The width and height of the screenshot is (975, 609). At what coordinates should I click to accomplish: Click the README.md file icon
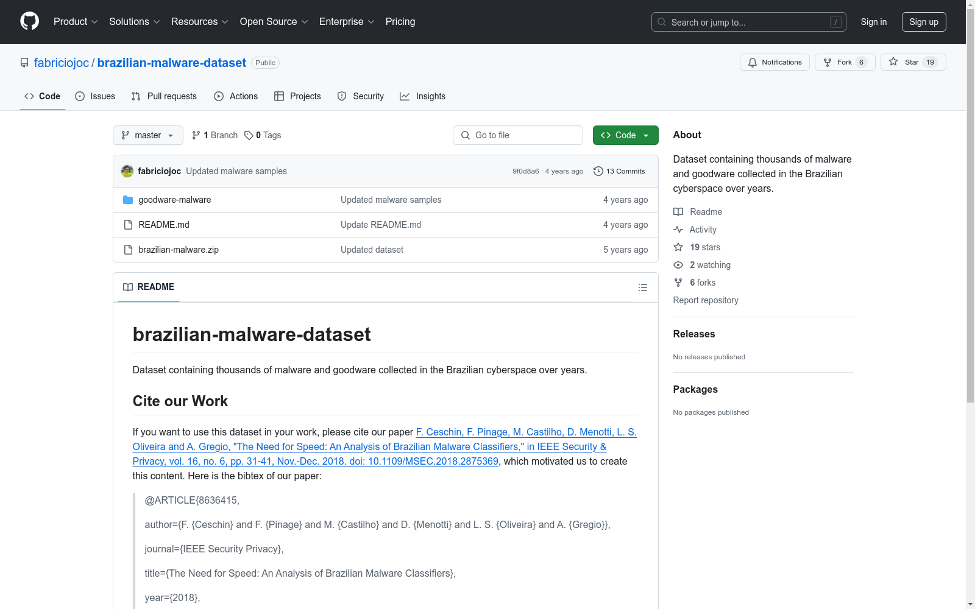tap(128, 225)
